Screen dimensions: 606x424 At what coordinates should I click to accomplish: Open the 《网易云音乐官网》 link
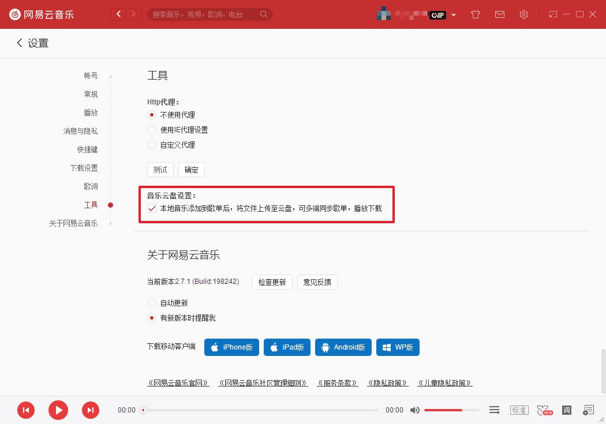pos(178,382)
